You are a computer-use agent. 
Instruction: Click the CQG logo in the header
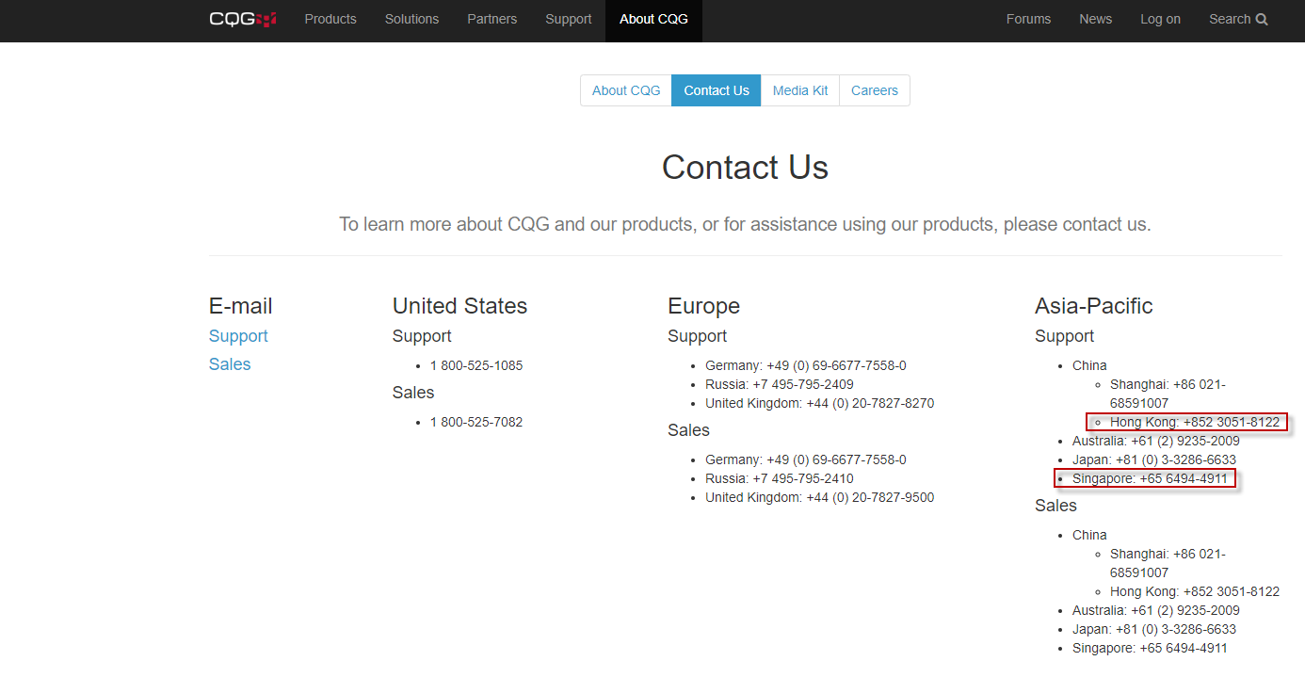(243, 19)
